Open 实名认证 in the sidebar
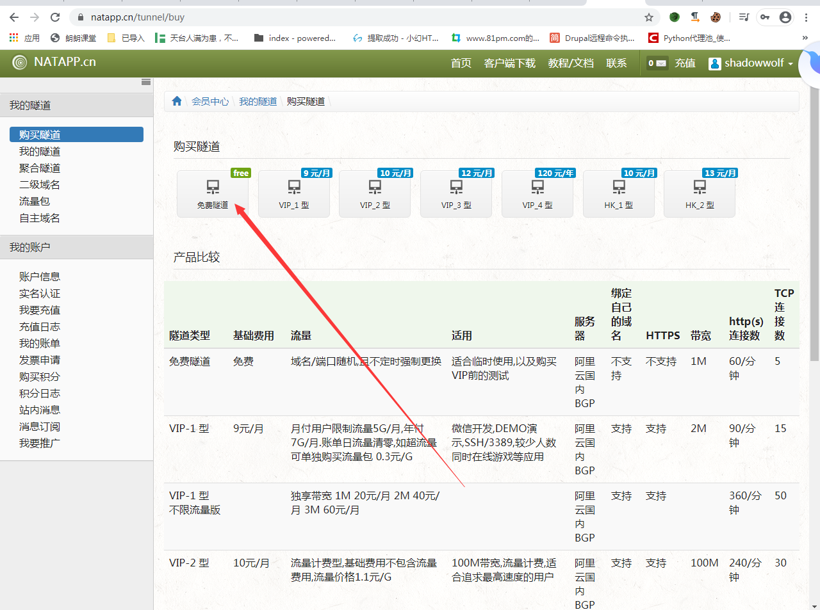The height and width of the screenshot is (610, 820). coord(40,293)
